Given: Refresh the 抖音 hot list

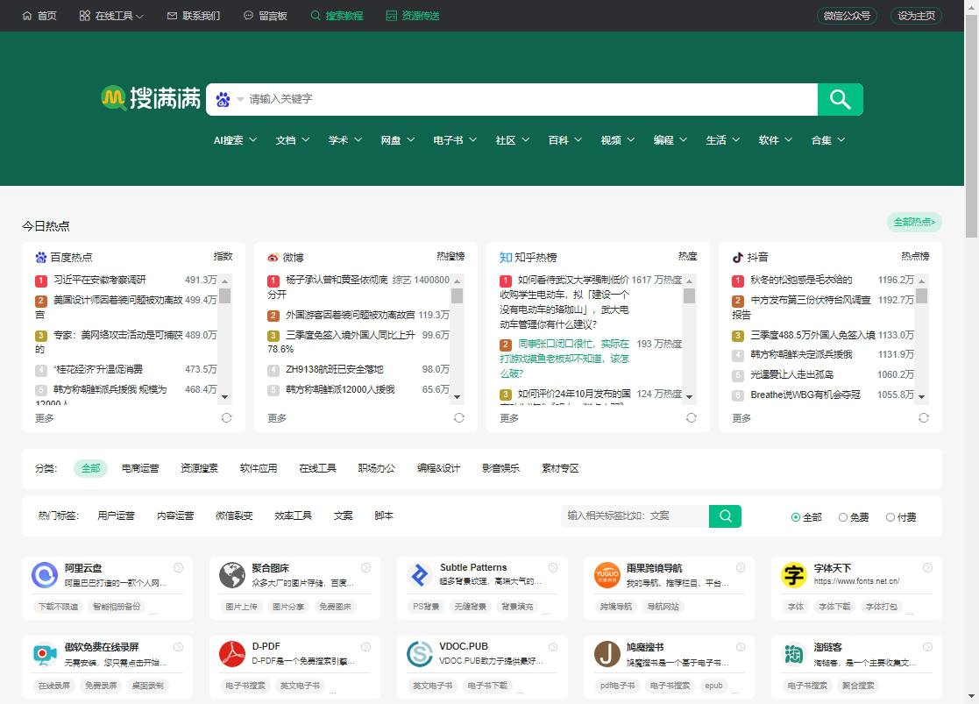Looking at the screenshot, I should tap(924, 418).
